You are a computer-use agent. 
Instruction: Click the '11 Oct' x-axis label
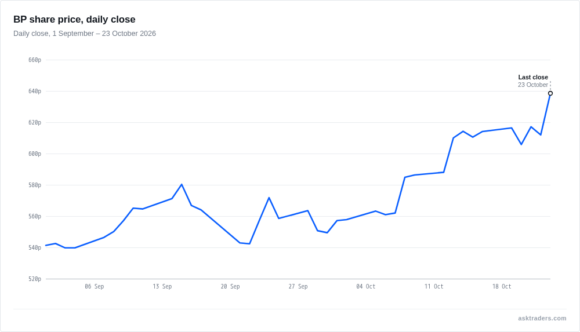point(434,287)
